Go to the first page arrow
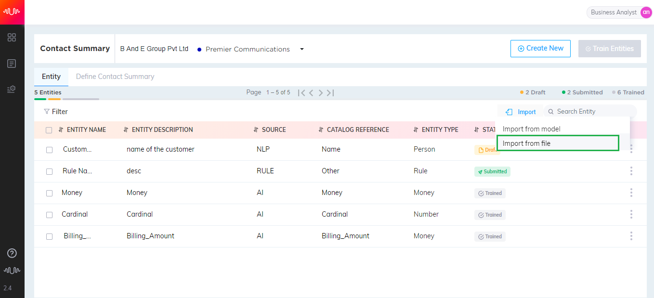Screen dimensions: 654x298 [x=301, y=92]
